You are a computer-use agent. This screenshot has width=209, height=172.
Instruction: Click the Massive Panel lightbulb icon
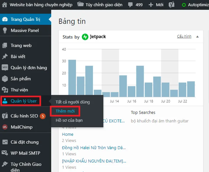tap(5, 30)
